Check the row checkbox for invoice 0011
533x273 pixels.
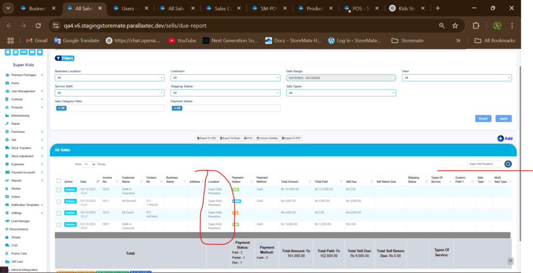click(x=59, y=202)
